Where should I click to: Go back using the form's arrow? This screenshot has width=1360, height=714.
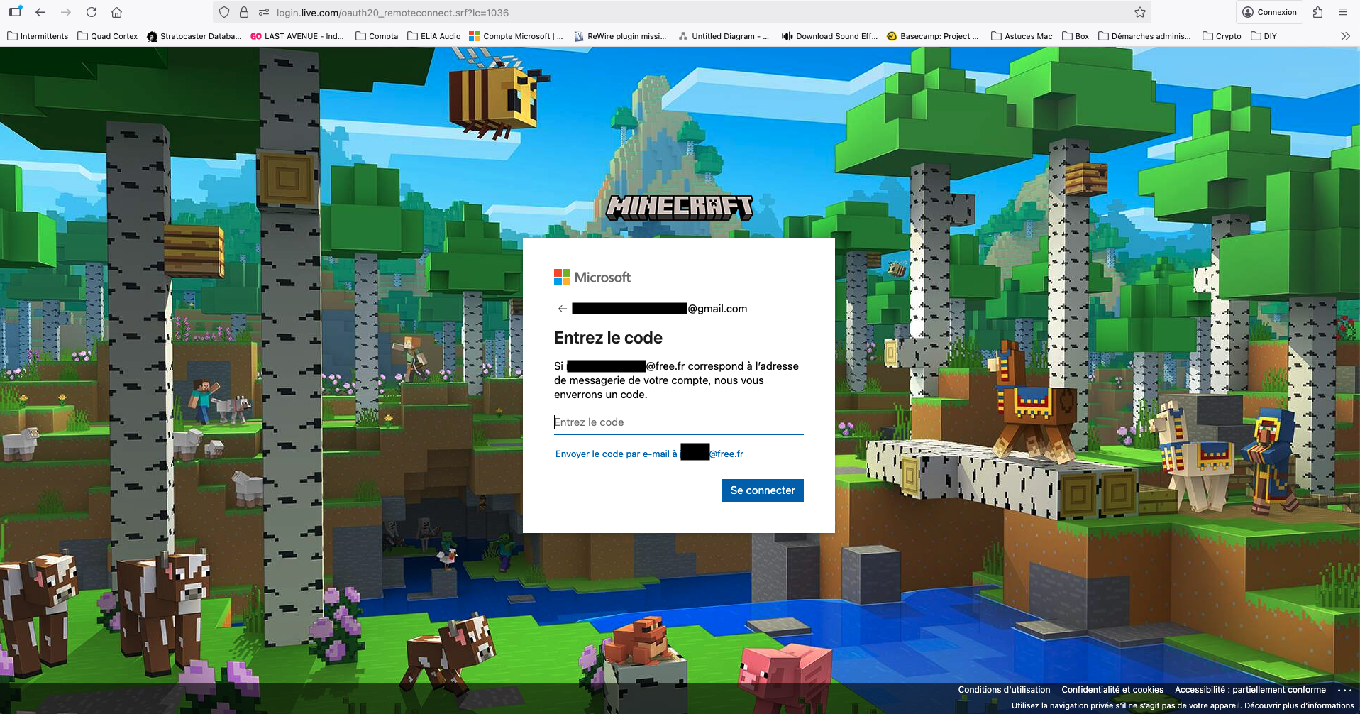click(562, 308)
